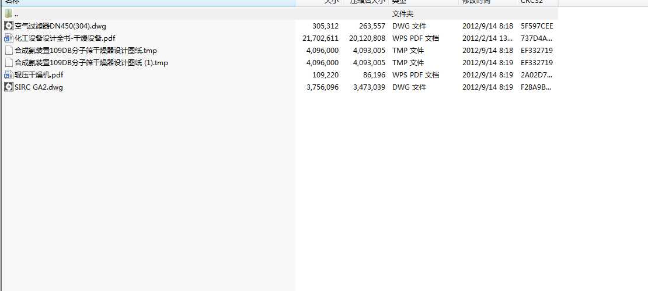
Task: Click the PDF icon of 辊压干燥机.pdf
Action: coord(8,75)
